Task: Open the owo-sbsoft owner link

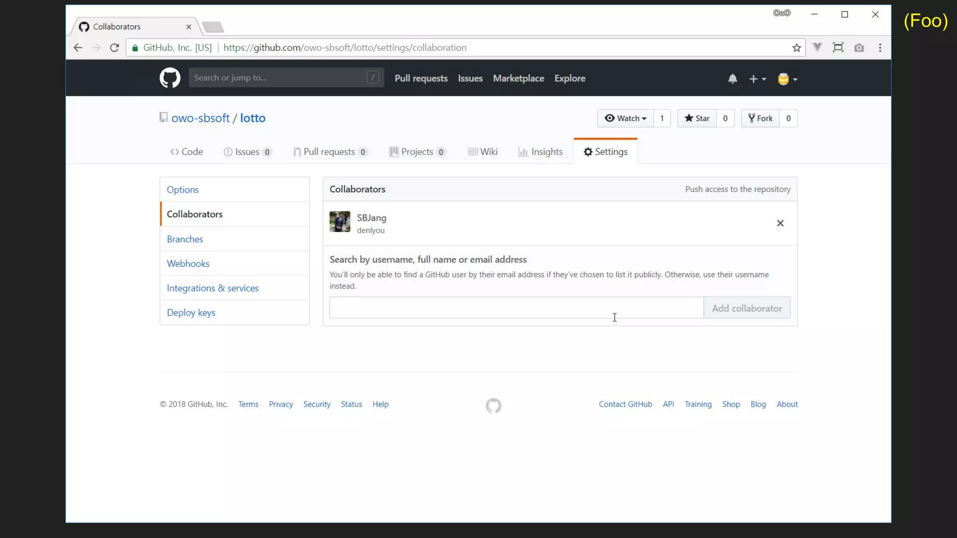Action: (200, 118)
